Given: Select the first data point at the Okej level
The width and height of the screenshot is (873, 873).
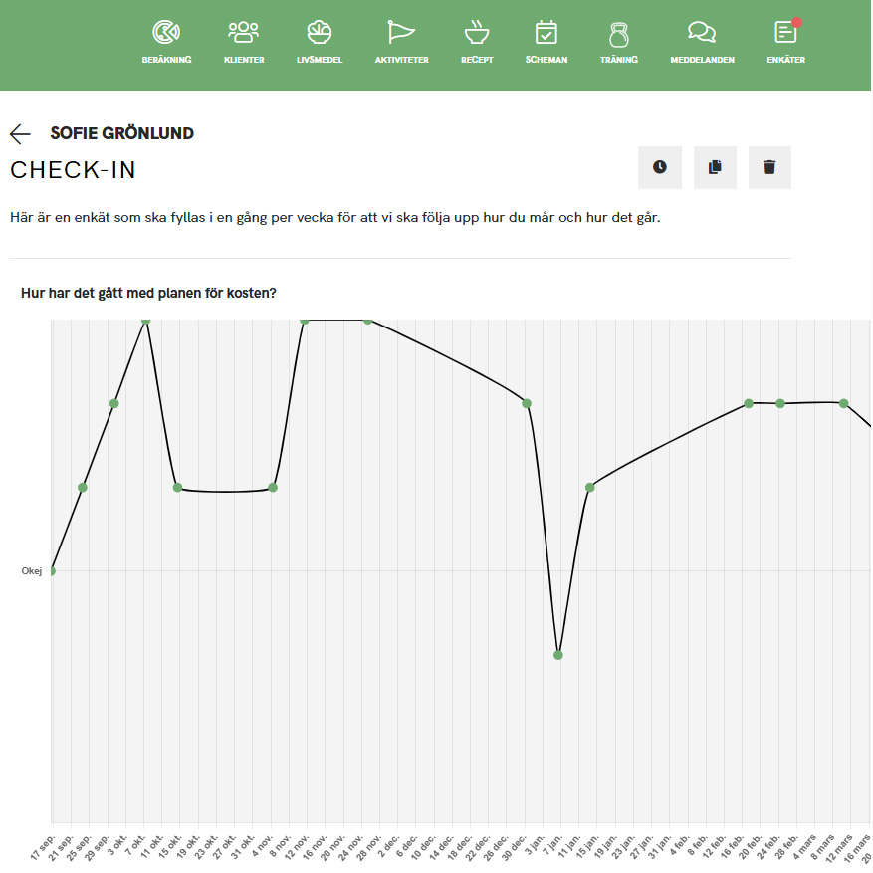Looking at the screenshot, I should click(52, 570).
